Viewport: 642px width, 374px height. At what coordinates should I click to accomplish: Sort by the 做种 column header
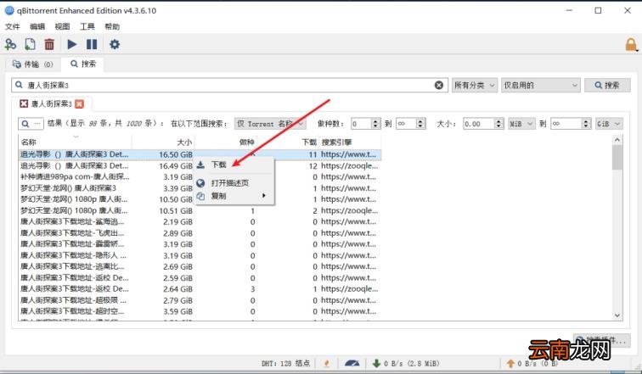(x=226, y=142)
